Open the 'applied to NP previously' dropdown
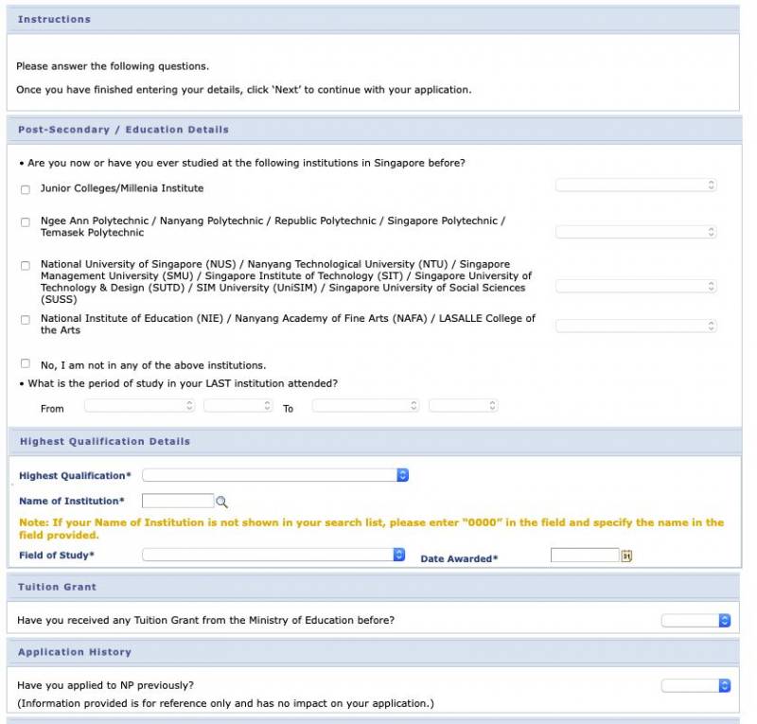Screen dimensions: 757x724 695,685
